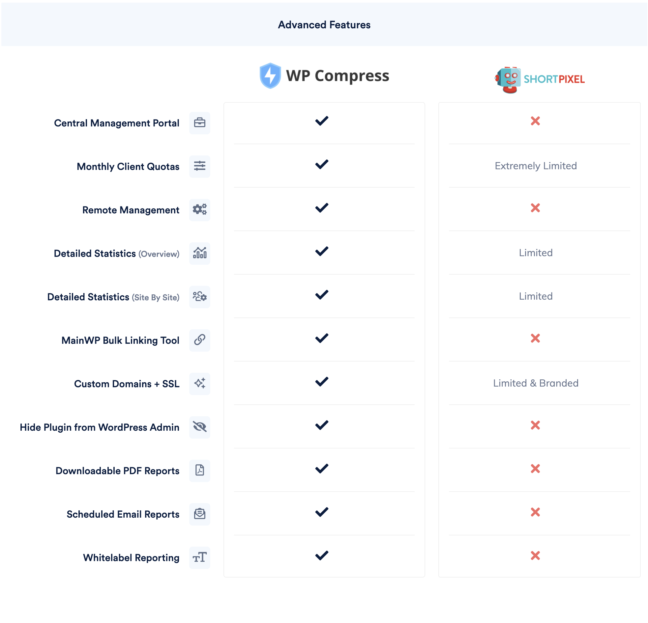Open the ShortPixel logo link
Image resolution: width=648 pixels, height=623 pixels.
539,80
